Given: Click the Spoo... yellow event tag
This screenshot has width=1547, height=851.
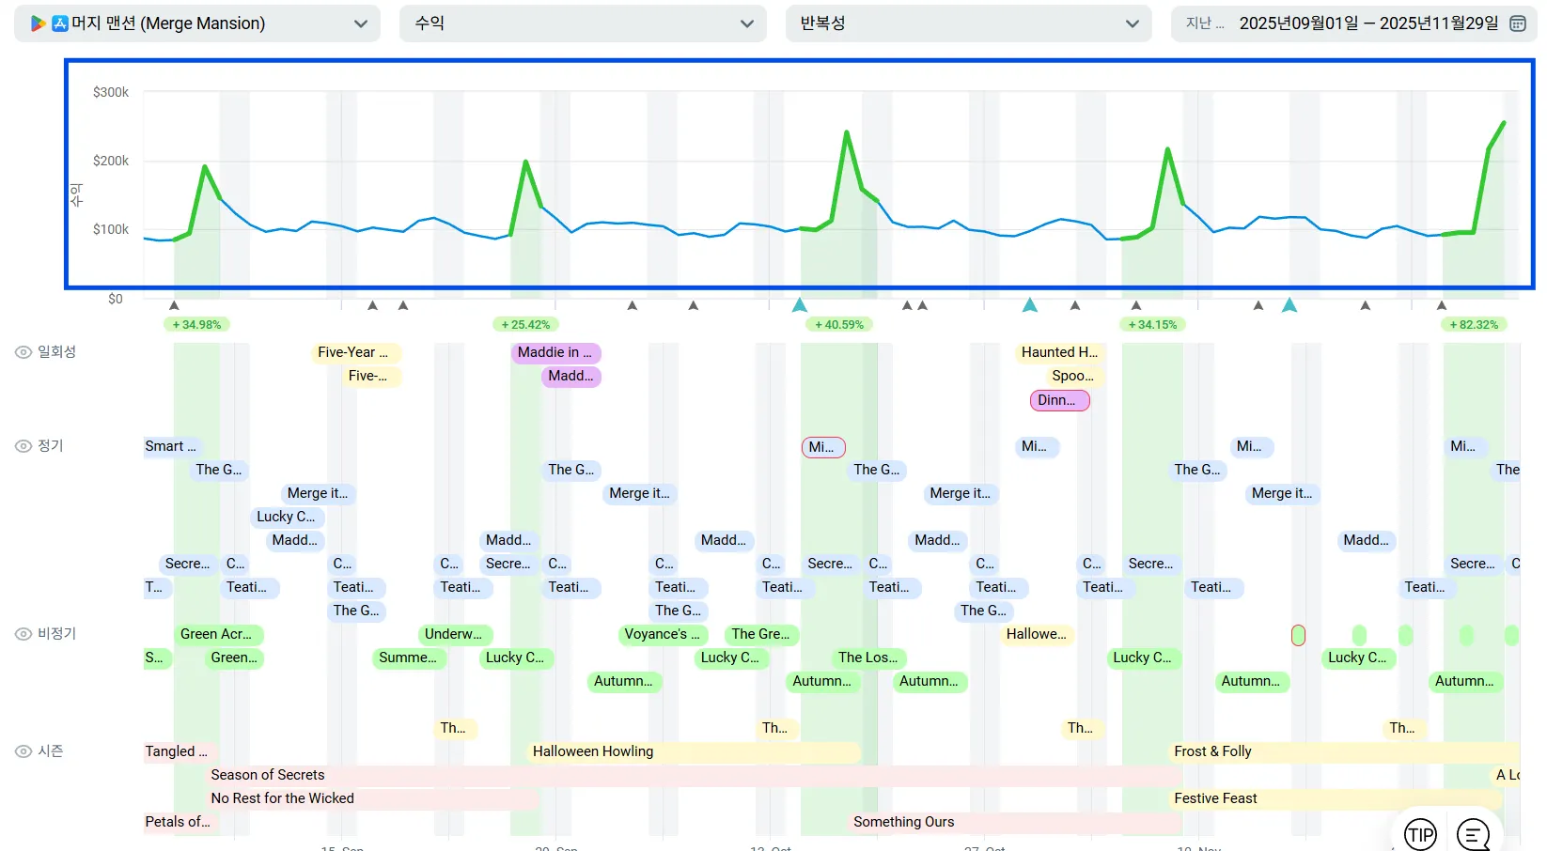Looking at the screenshot, I should coord(1073,377).
